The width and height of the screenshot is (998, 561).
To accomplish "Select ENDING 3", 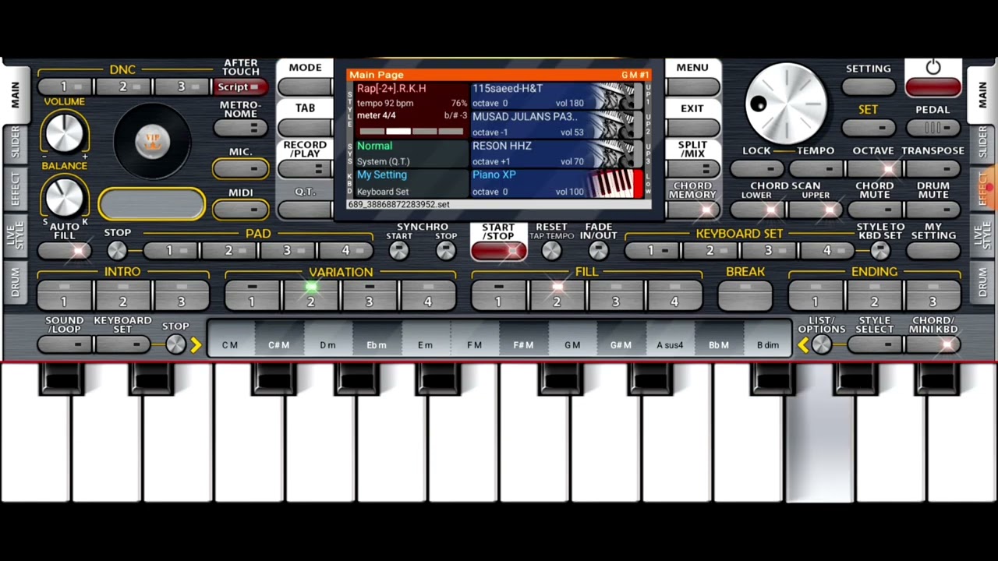I will [933, 295].
